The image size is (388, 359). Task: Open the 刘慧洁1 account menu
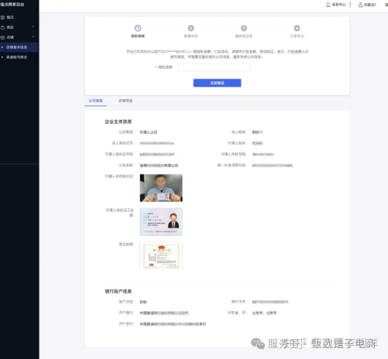[370, 5]
